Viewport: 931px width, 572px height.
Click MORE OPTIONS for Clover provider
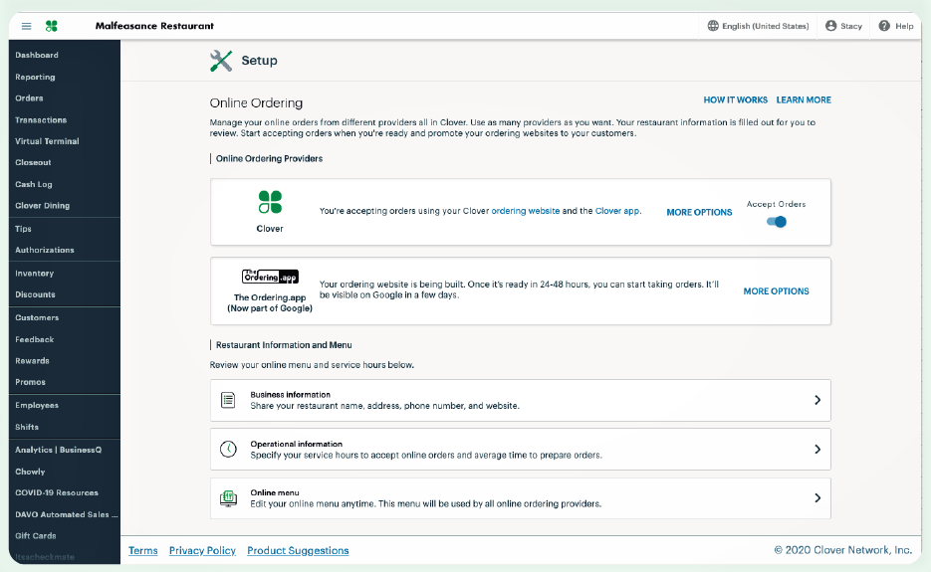point(699,213)
